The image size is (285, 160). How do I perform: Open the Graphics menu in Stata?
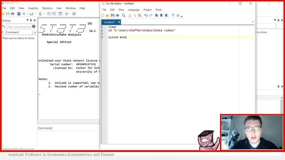tap(33, 8)
